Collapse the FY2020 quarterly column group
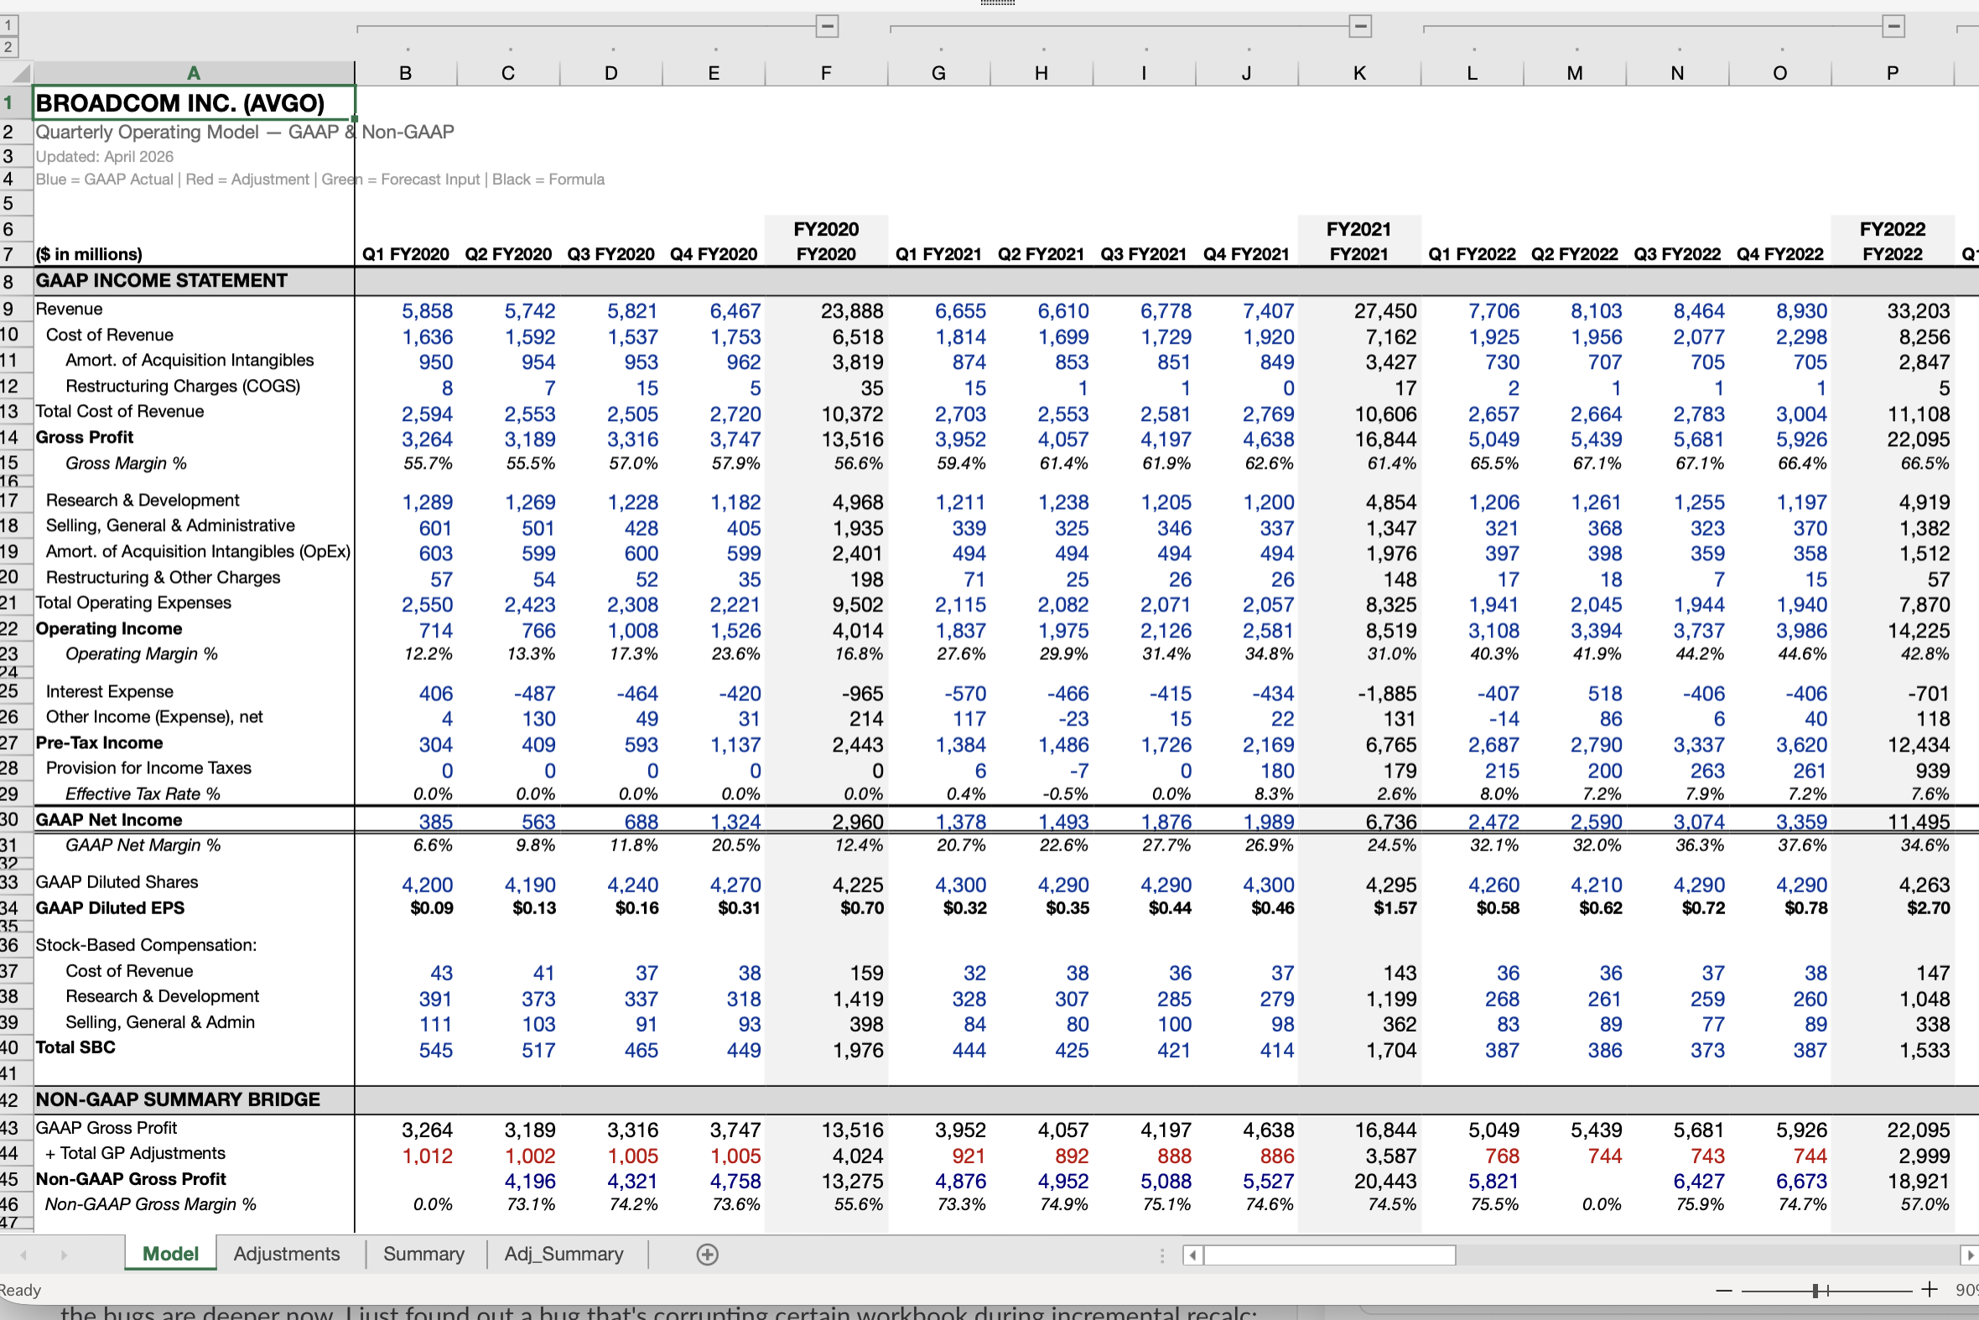Viewport: 1979px width, 1320px height. (827, 26)
